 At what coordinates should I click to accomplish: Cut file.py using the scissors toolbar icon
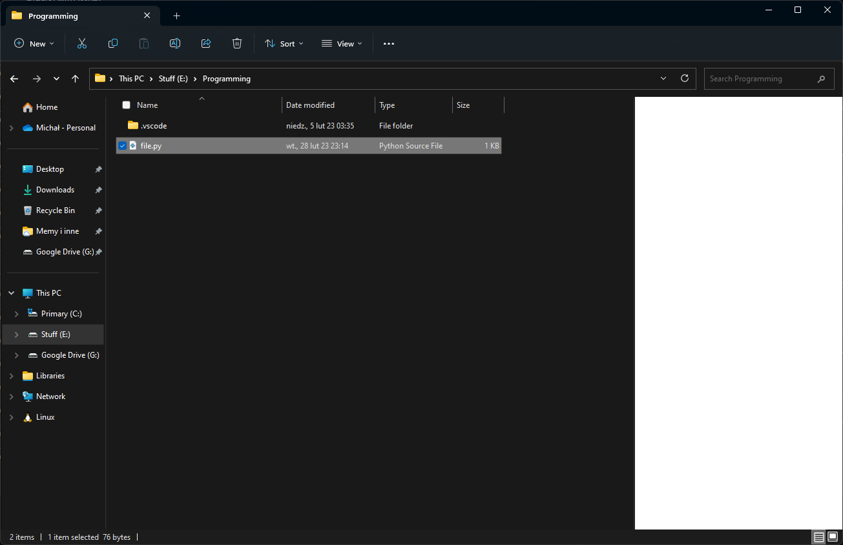click(x=81, y=43)
